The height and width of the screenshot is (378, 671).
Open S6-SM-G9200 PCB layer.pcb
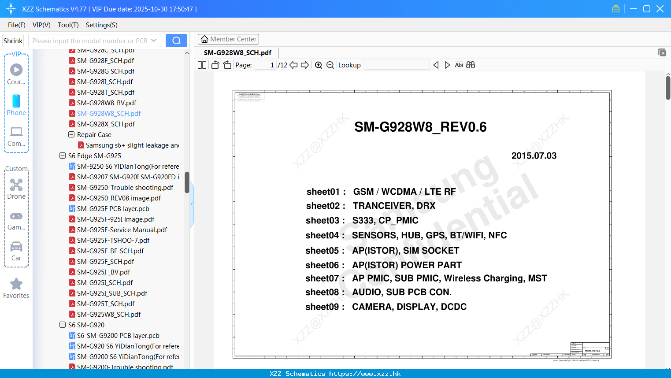(118, 335)
